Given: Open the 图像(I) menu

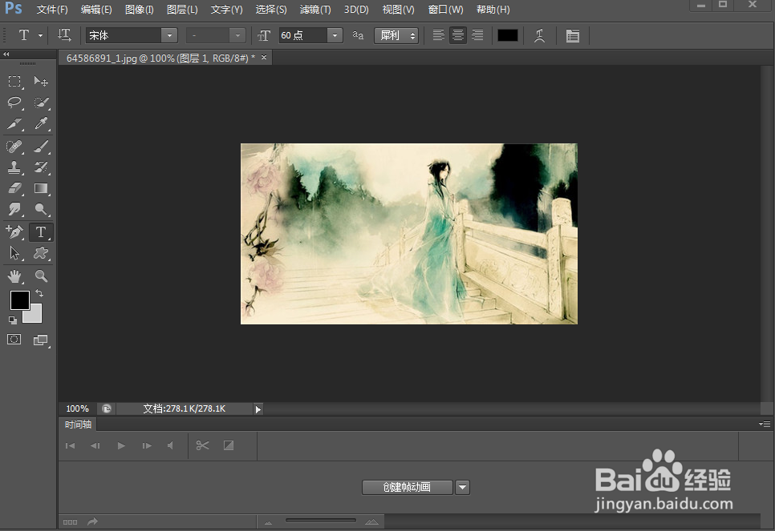Looking at the screenshot, I should 140,10.
